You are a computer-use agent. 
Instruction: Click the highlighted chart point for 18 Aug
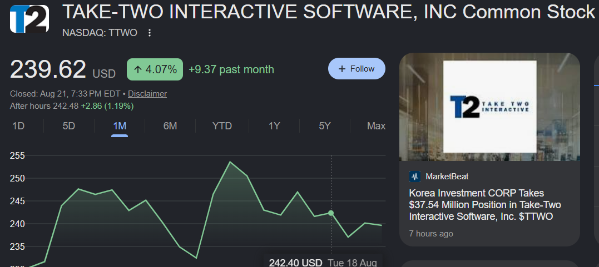331,213
